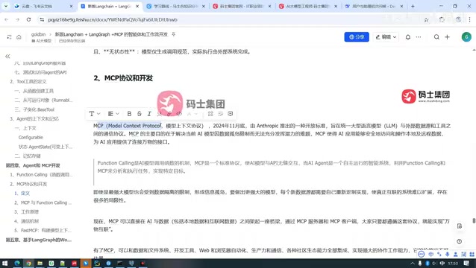Open text style T dropdown

tap(95, 114)
